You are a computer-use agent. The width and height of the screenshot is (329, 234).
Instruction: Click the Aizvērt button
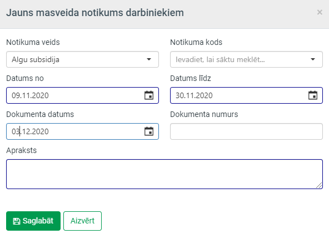pyautogui.click(x=82, y=221)
